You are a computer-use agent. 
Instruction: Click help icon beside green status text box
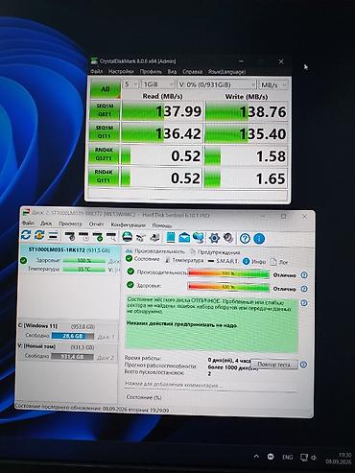pyautogui.click(x=304, y=302)
